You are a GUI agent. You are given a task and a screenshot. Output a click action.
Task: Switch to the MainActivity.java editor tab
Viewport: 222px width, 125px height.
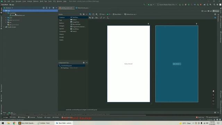[83, 8]
